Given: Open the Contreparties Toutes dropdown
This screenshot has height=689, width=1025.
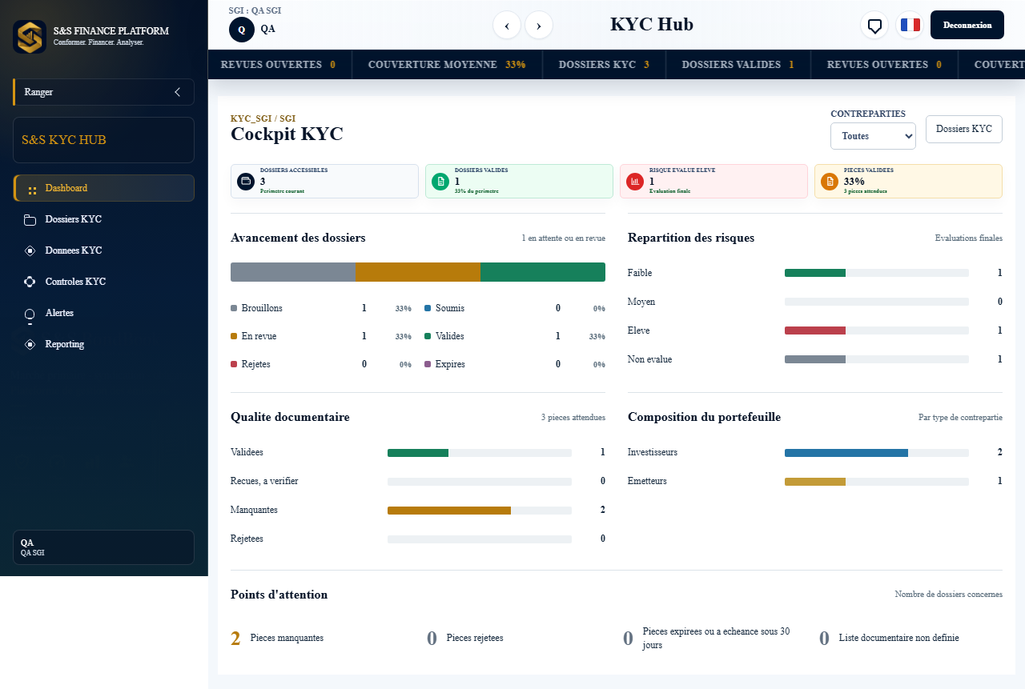Looking at the screenshot, I should tap(873, 136).
